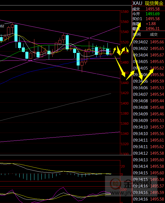Click the 成交 column header in tick list
This screenshot has height=203, width=165.
pos(154,34)
